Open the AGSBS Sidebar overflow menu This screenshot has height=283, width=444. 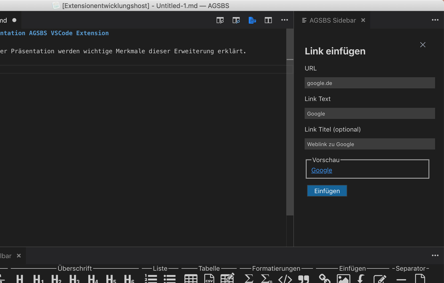tap(435, 20)
